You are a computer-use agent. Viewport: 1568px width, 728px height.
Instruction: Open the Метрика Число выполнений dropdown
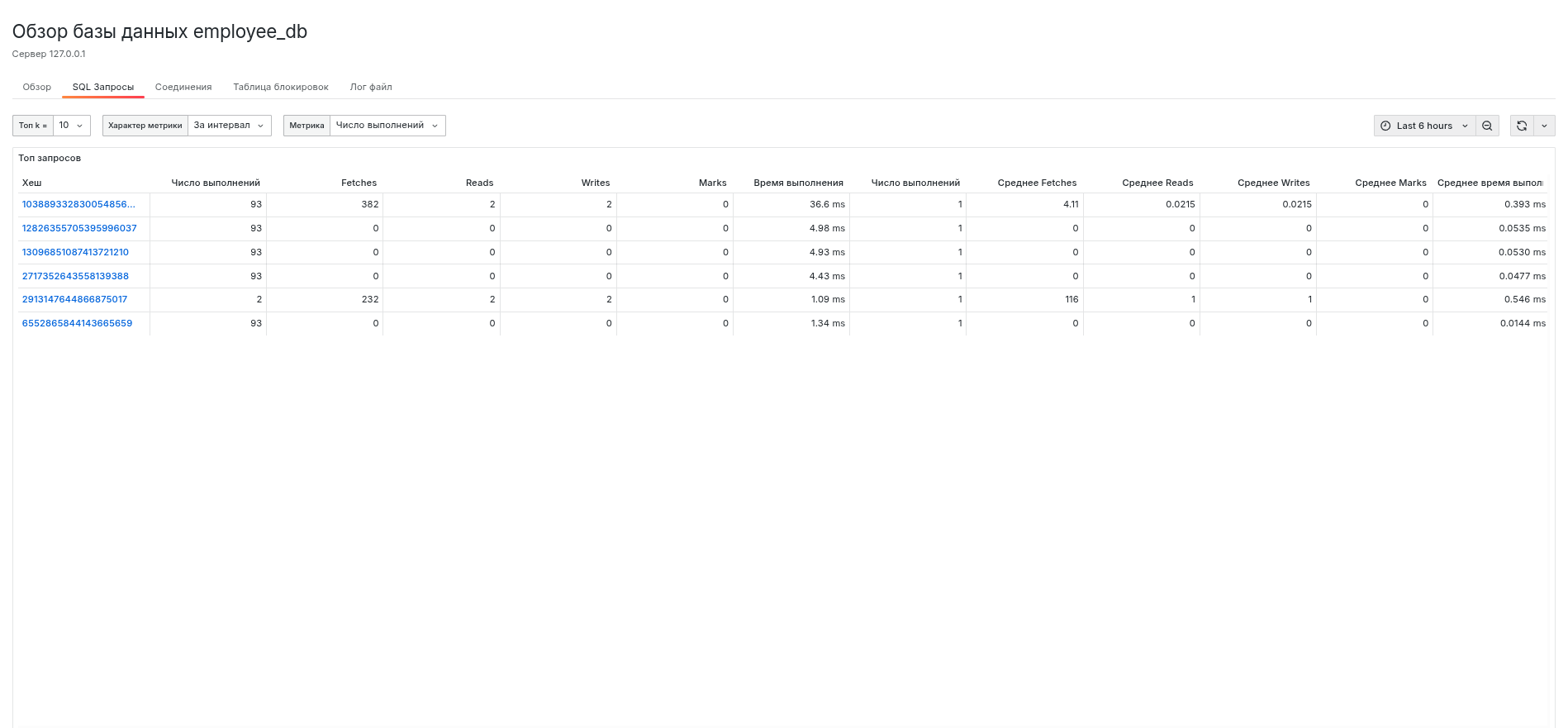pyautogui.click(x=387, y=126)
